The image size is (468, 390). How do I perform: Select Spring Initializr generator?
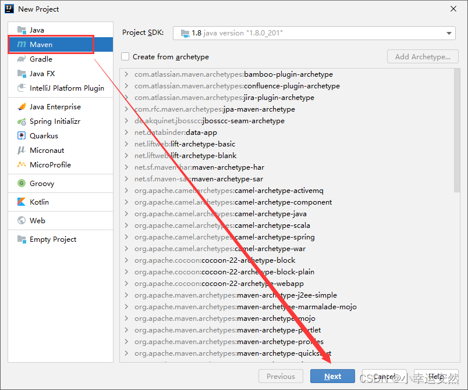coord(61,121)
